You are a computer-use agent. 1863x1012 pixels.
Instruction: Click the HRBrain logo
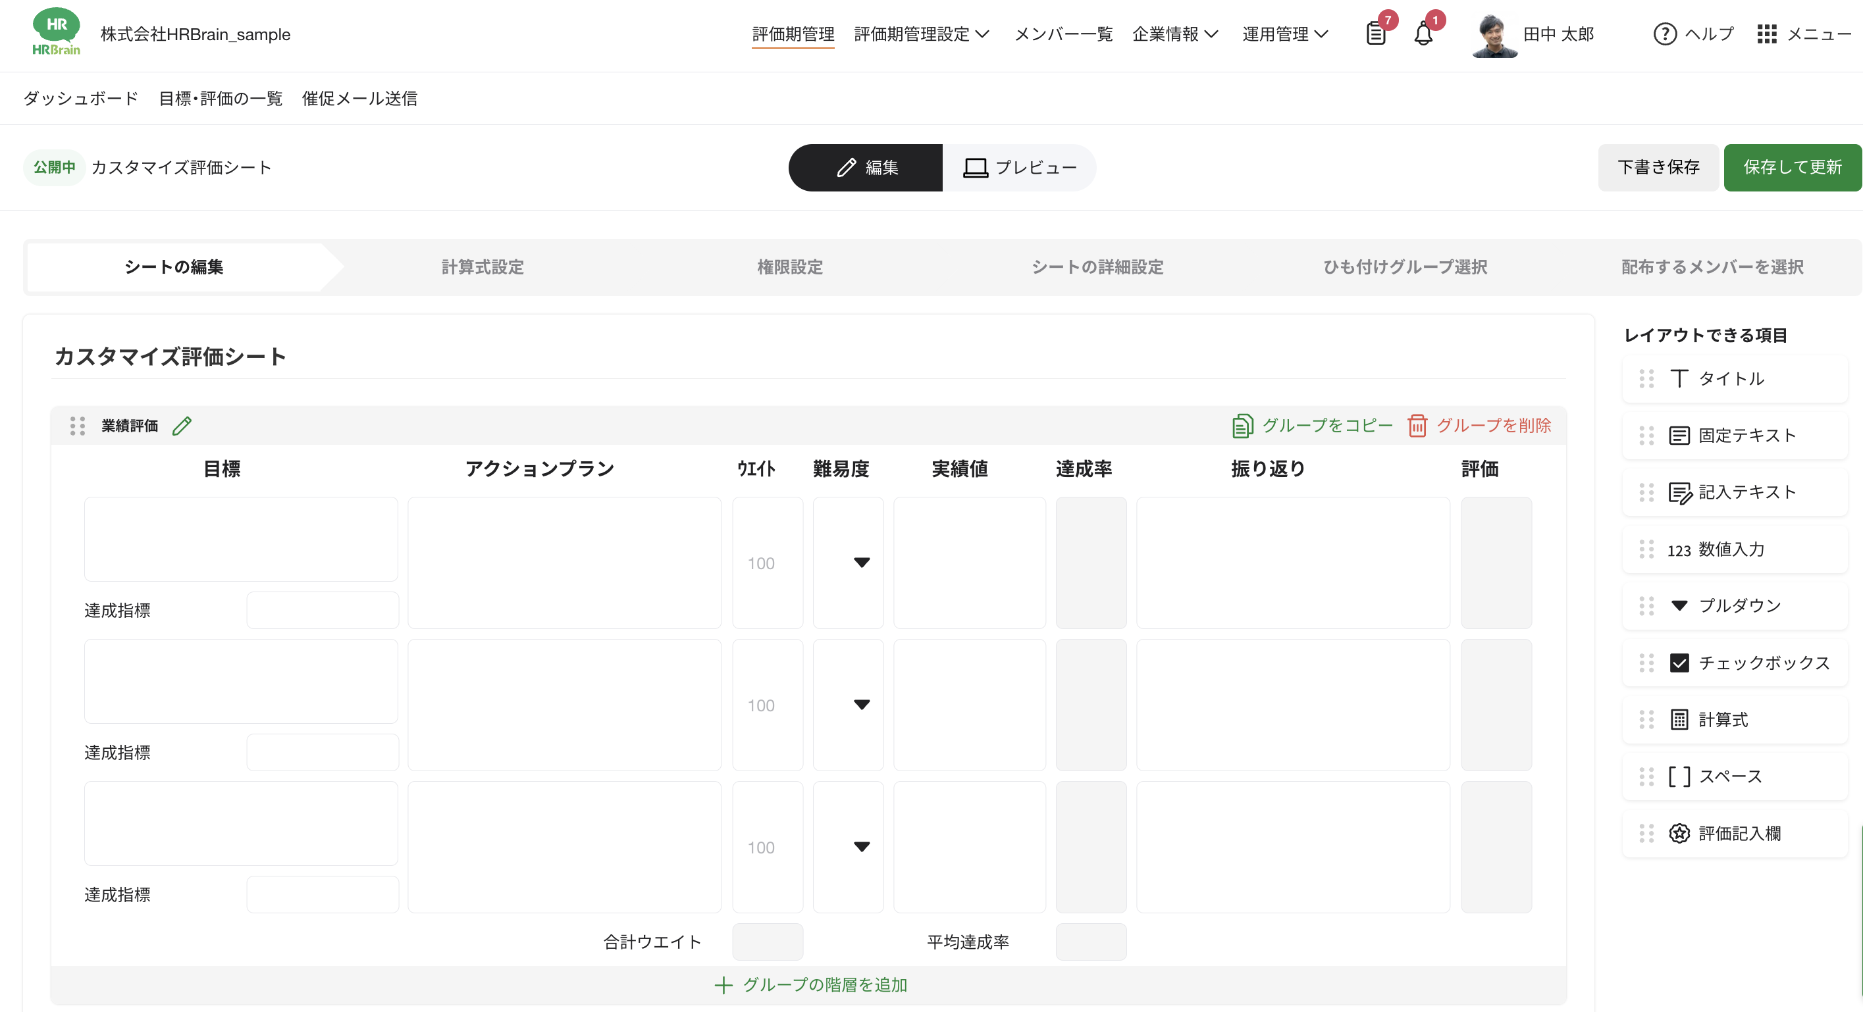pos(56,32)
